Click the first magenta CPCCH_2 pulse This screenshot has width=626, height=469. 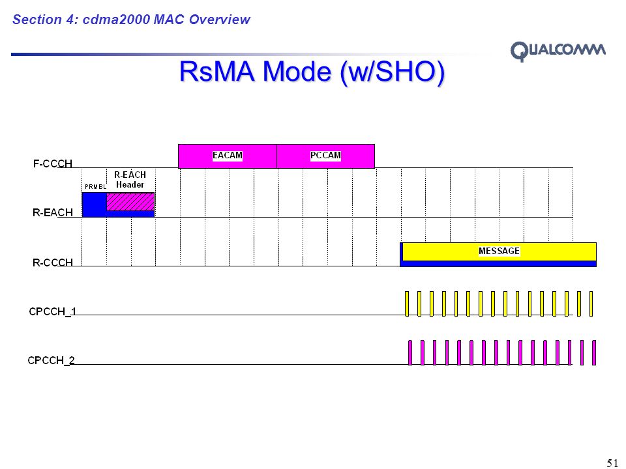point(410,352)
